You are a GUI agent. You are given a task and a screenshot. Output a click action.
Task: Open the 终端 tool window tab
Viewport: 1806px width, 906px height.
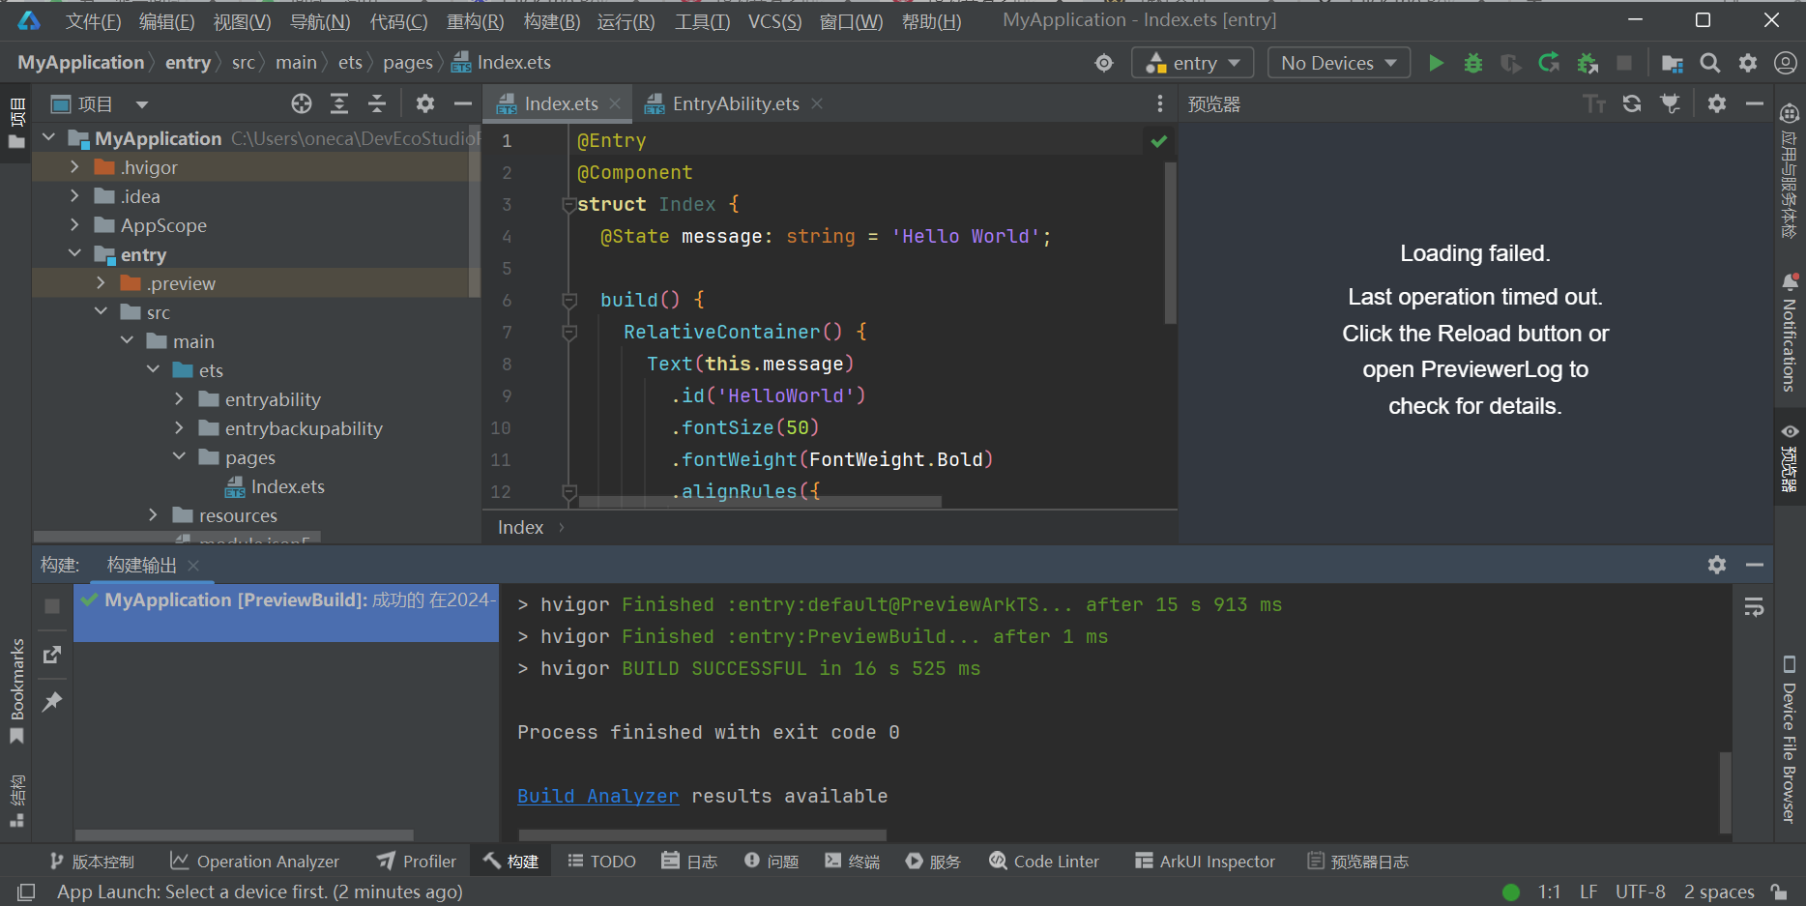852,862
